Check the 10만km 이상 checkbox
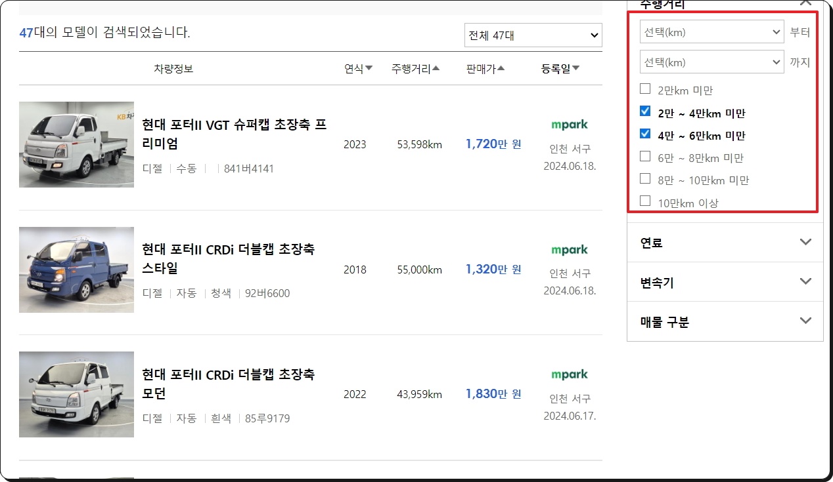 coord(645,201)
